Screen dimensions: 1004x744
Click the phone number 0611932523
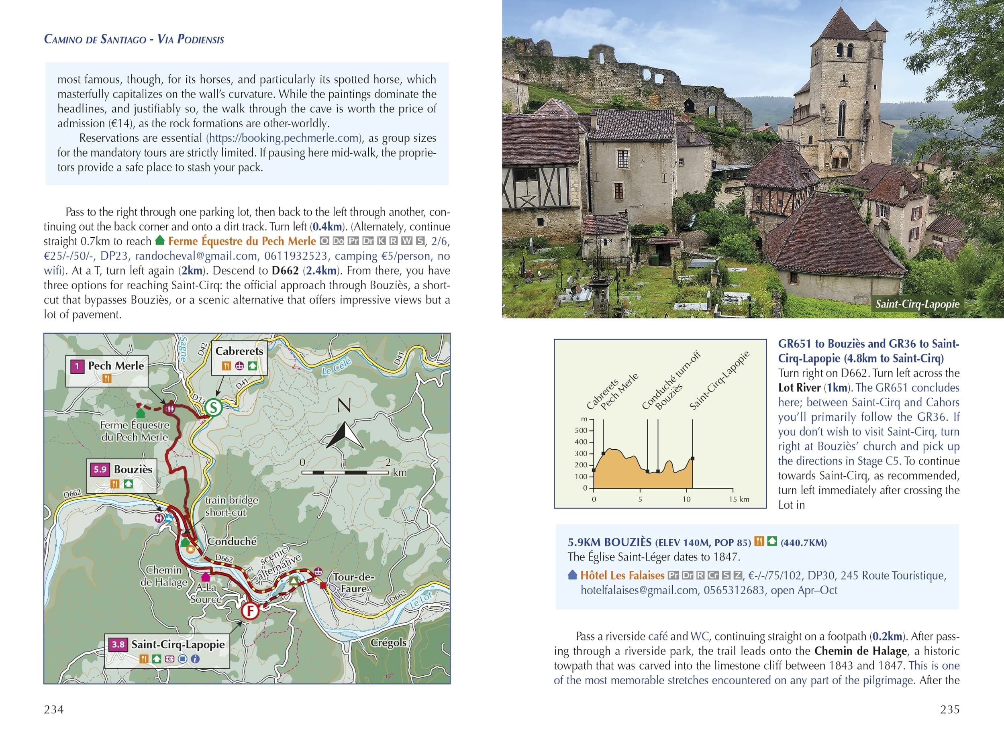(296, 256)
